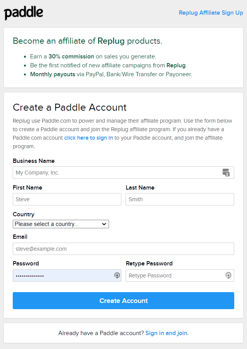The width and height of the screenshot is (247, 349).
Task: Follow the 'click here to sign in' link
Action: [89, 138]
